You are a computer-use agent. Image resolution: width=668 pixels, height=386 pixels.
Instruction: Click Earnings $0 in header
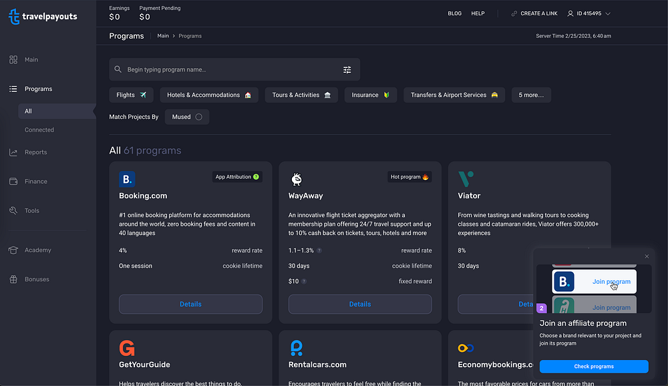point(120,13)
